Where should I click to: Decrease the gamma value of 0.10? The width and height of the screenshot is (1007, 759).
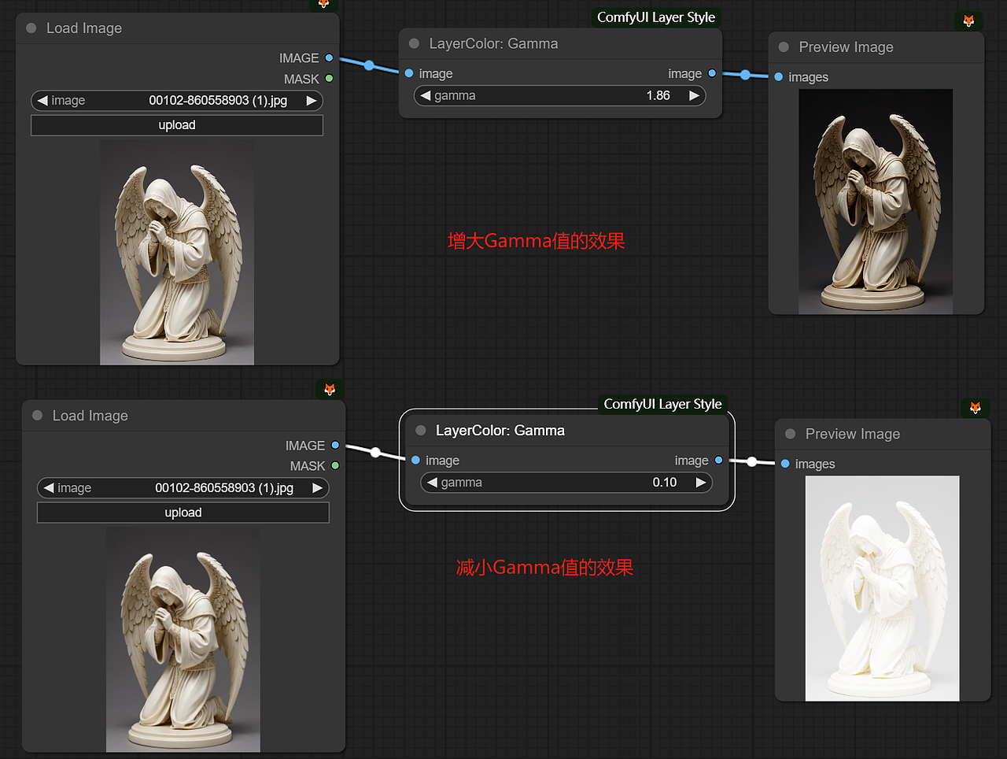pos(432,483)
